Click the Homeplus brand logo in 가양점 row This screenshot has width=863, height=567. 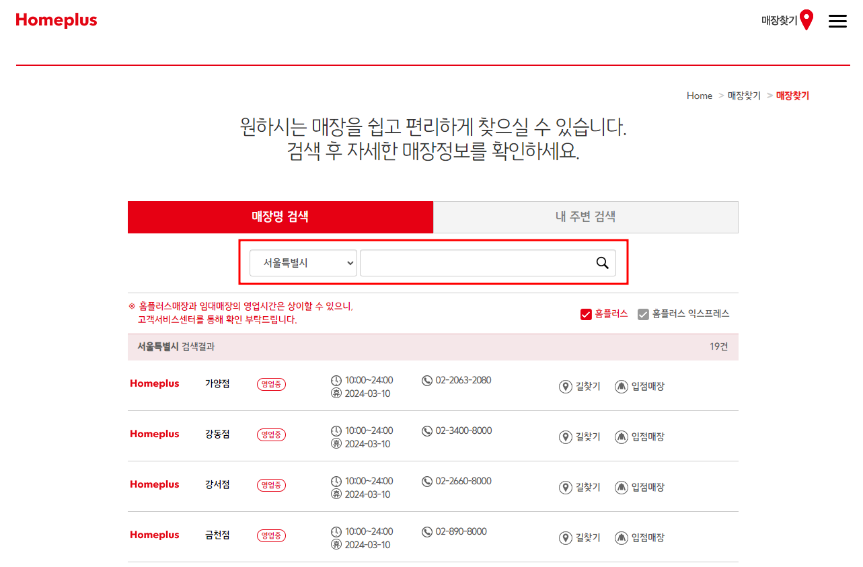pos(155,383)
